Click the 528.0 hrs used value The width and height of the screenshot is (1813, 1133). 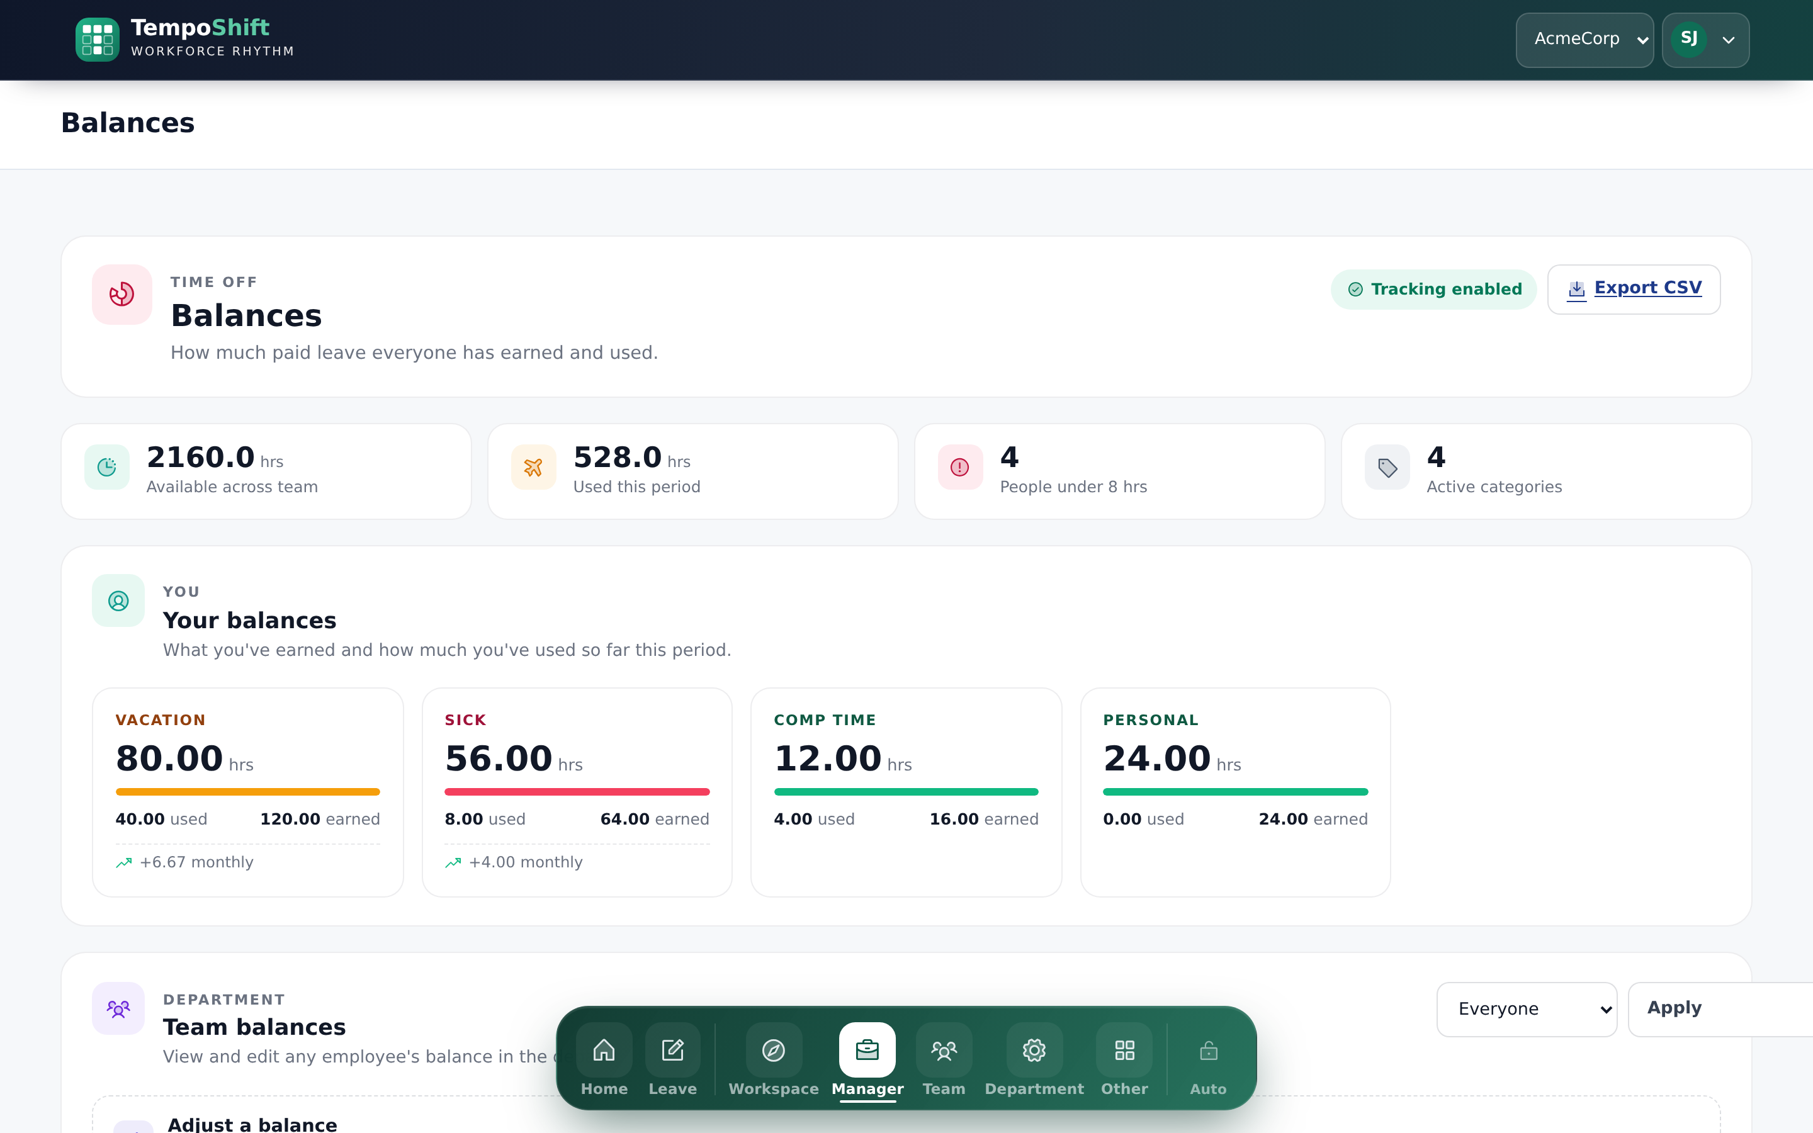tap(631, 457)
